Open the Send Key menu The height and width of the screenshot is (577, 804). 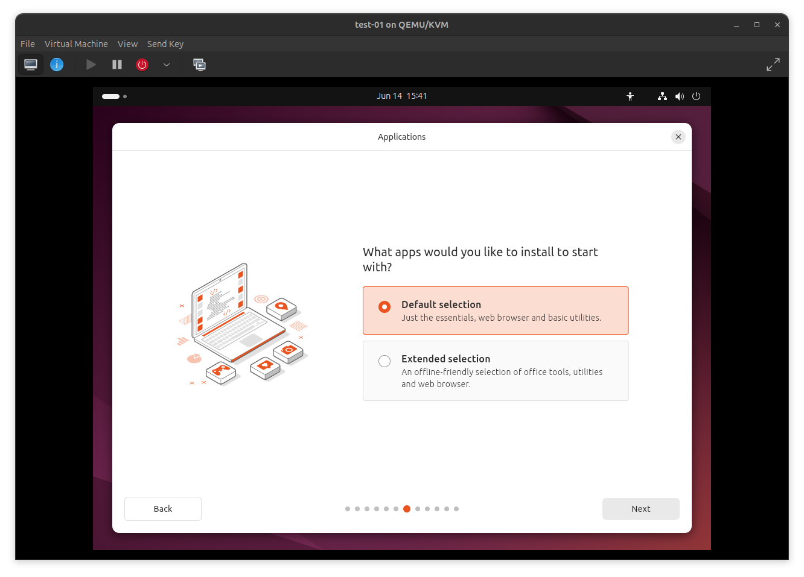coord(165,43)
